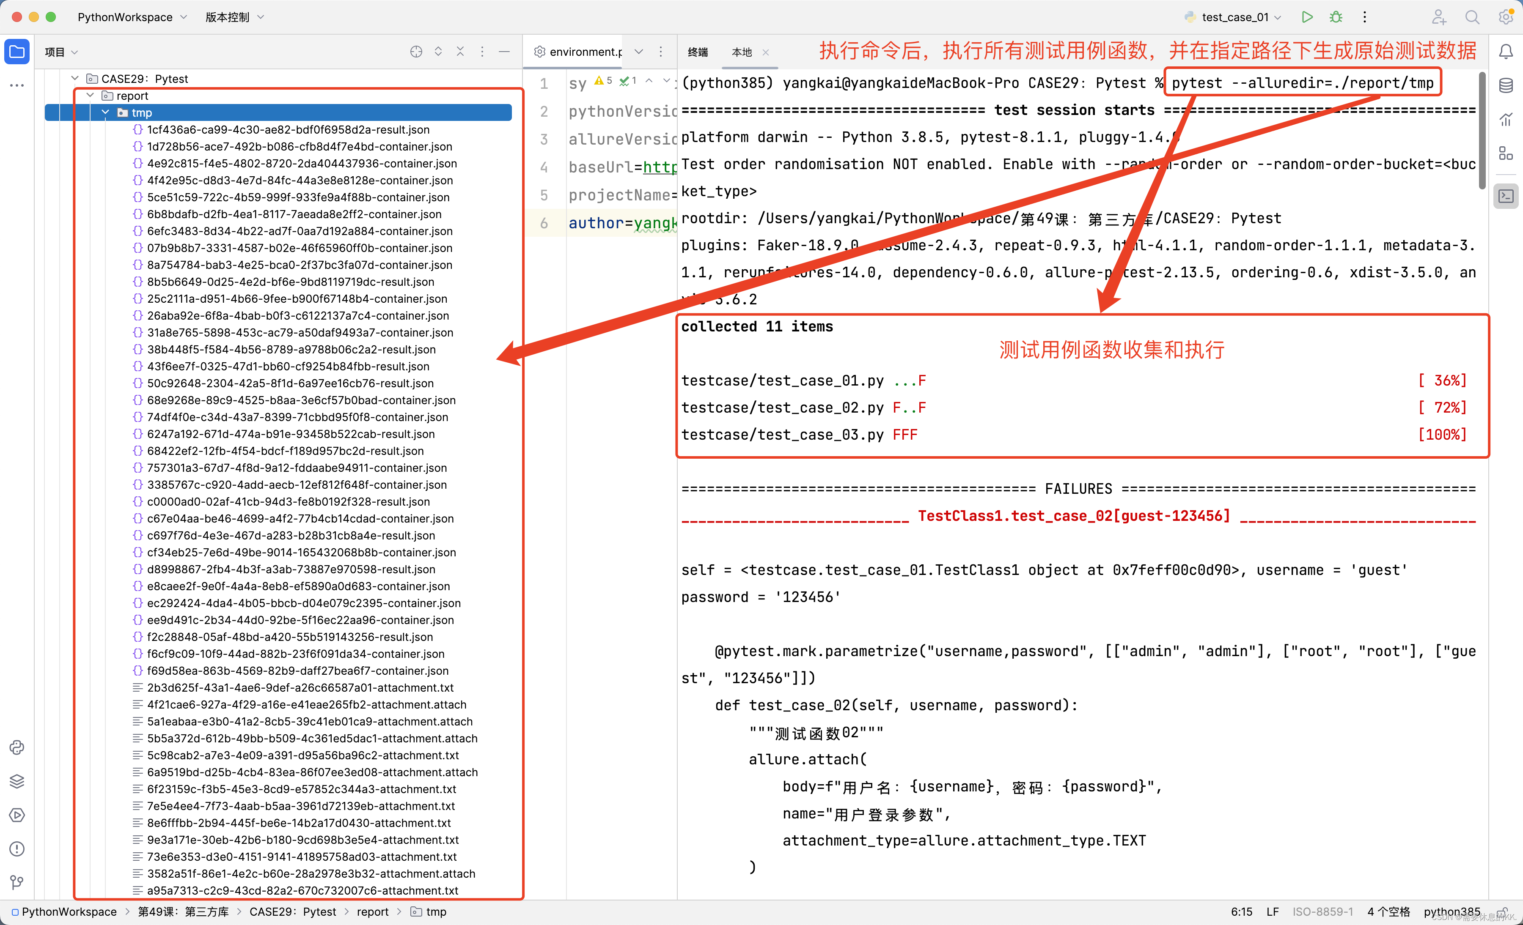The height and width of the screenshot is (925, 1523).
Task: Click line 6 author property in editor
Action: (x=622, y=223)
